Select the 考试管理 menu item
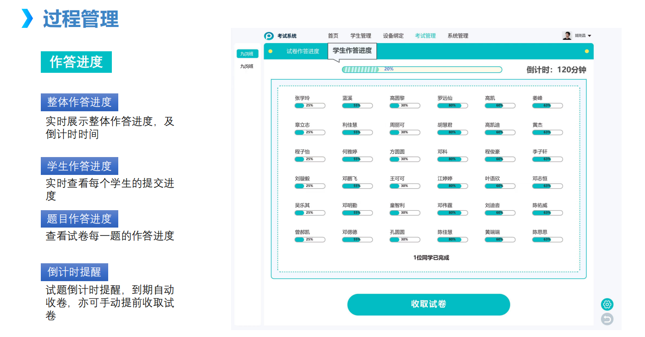 (x=425, y=36)
